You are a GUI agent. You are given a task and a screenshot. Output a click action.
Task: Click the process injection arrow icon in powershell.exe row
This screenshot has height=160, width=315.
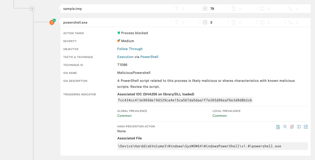point(290,22)
